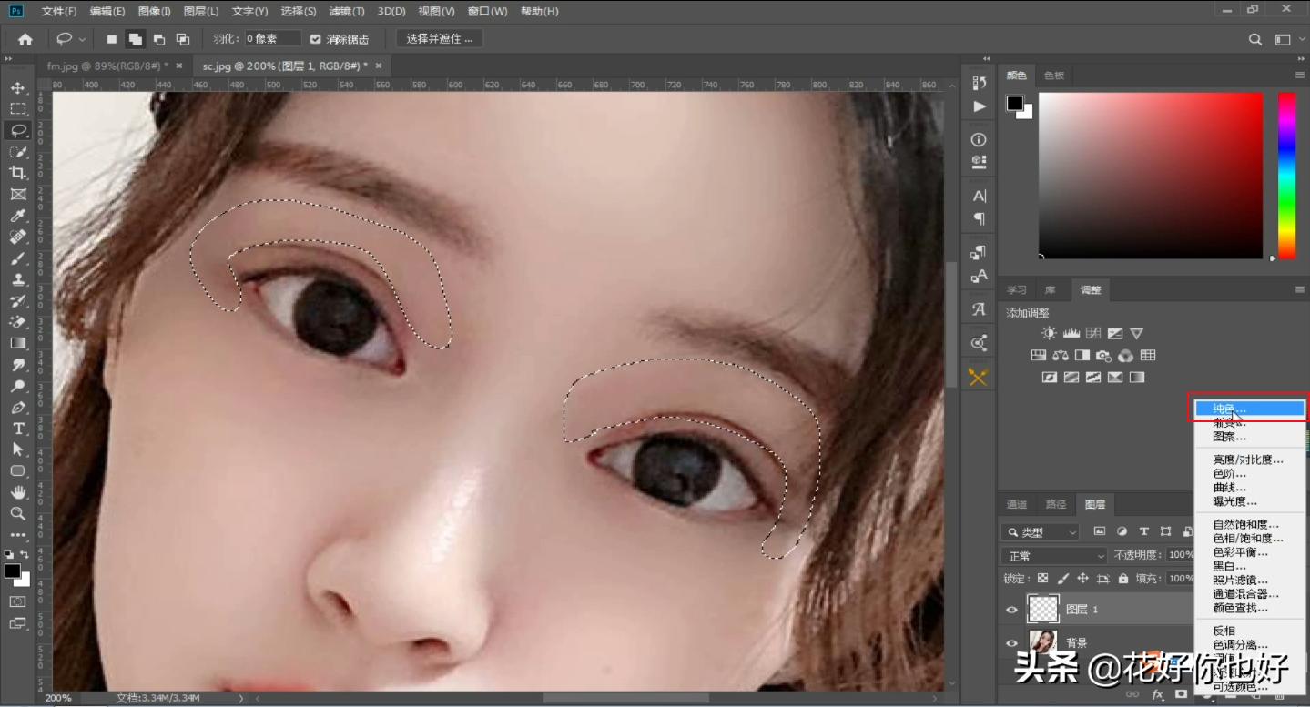
Task: Select the Crop tool
Action: (x=17, y=173)
